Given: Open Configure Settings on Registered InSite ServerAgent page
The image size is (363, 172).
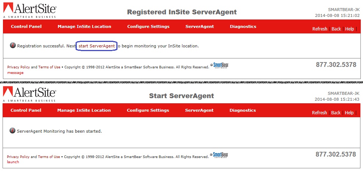Looking at the screenshot, I should [148, 26].
